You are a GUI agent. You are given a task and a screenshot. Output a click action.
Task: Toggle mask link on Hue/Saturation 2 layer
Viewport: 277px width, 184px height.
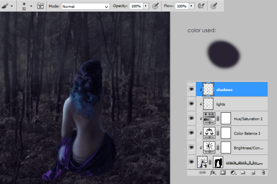tap(218, 118)
